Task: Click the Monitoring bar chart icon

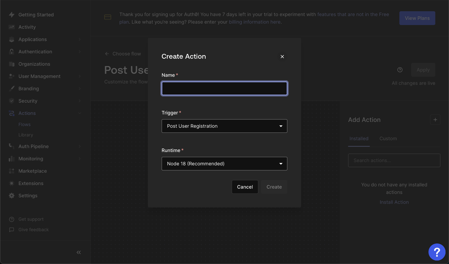Action: tap(12, 159)
